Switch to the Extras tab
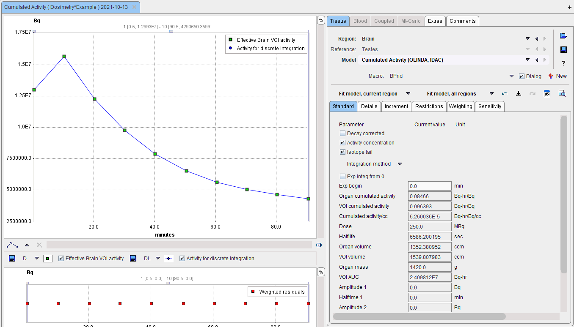 point(435,21)
